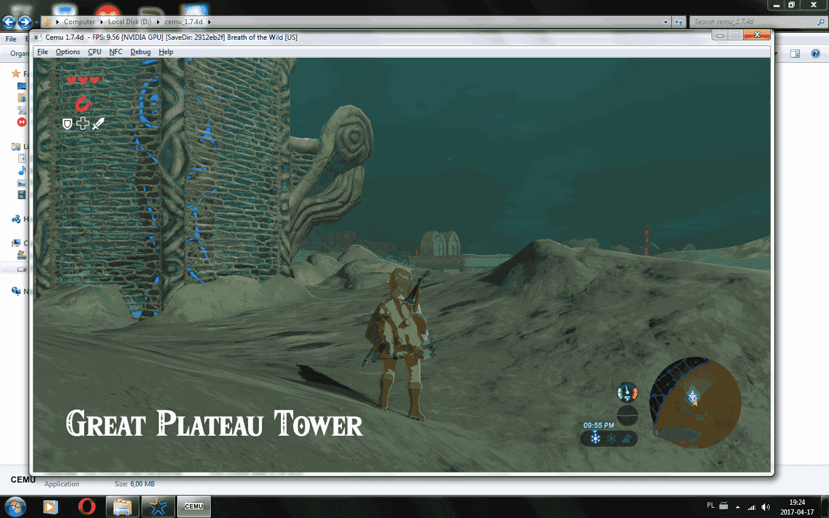Screen dimensions: 829x518
Task: Click the CEMU taskbar button
Action: 194,507
